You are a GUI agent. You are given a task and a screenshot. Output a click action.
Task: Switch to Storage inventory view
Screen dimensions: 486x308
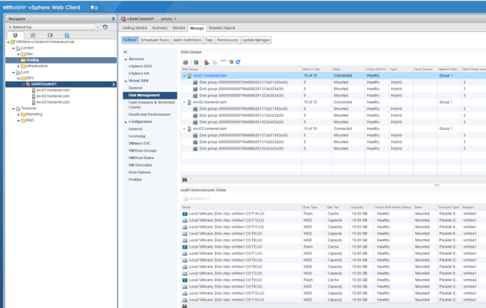pyautogui.click(x=50, y=35)
